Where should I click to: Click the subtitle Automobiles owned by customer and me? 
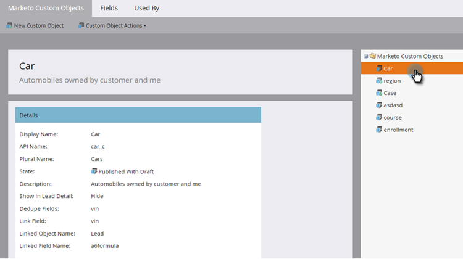point(90,80)
